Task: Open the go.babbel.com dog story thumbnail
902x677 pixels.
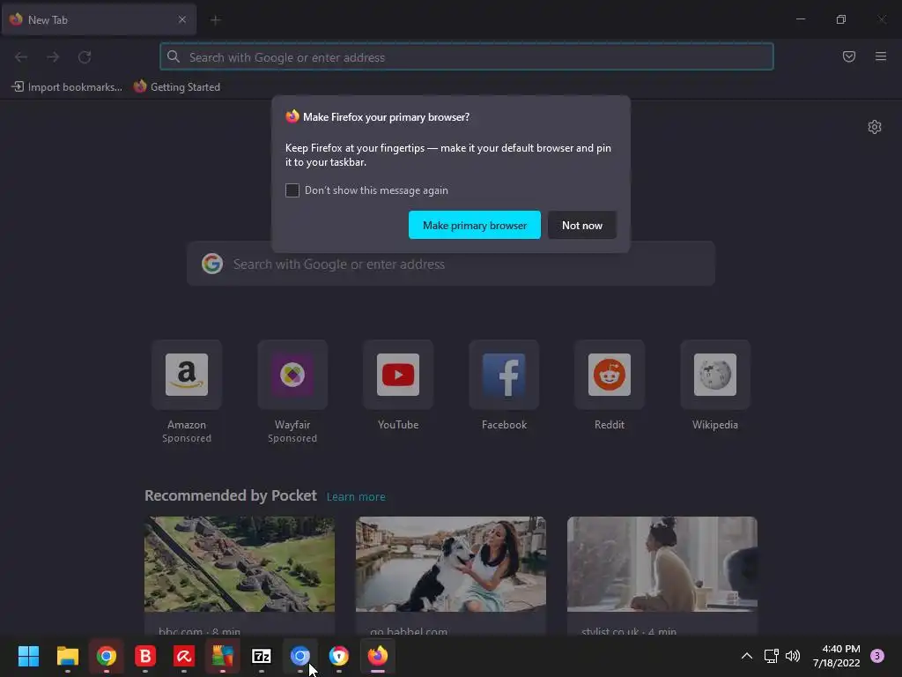Action: [x=451, y=564]
